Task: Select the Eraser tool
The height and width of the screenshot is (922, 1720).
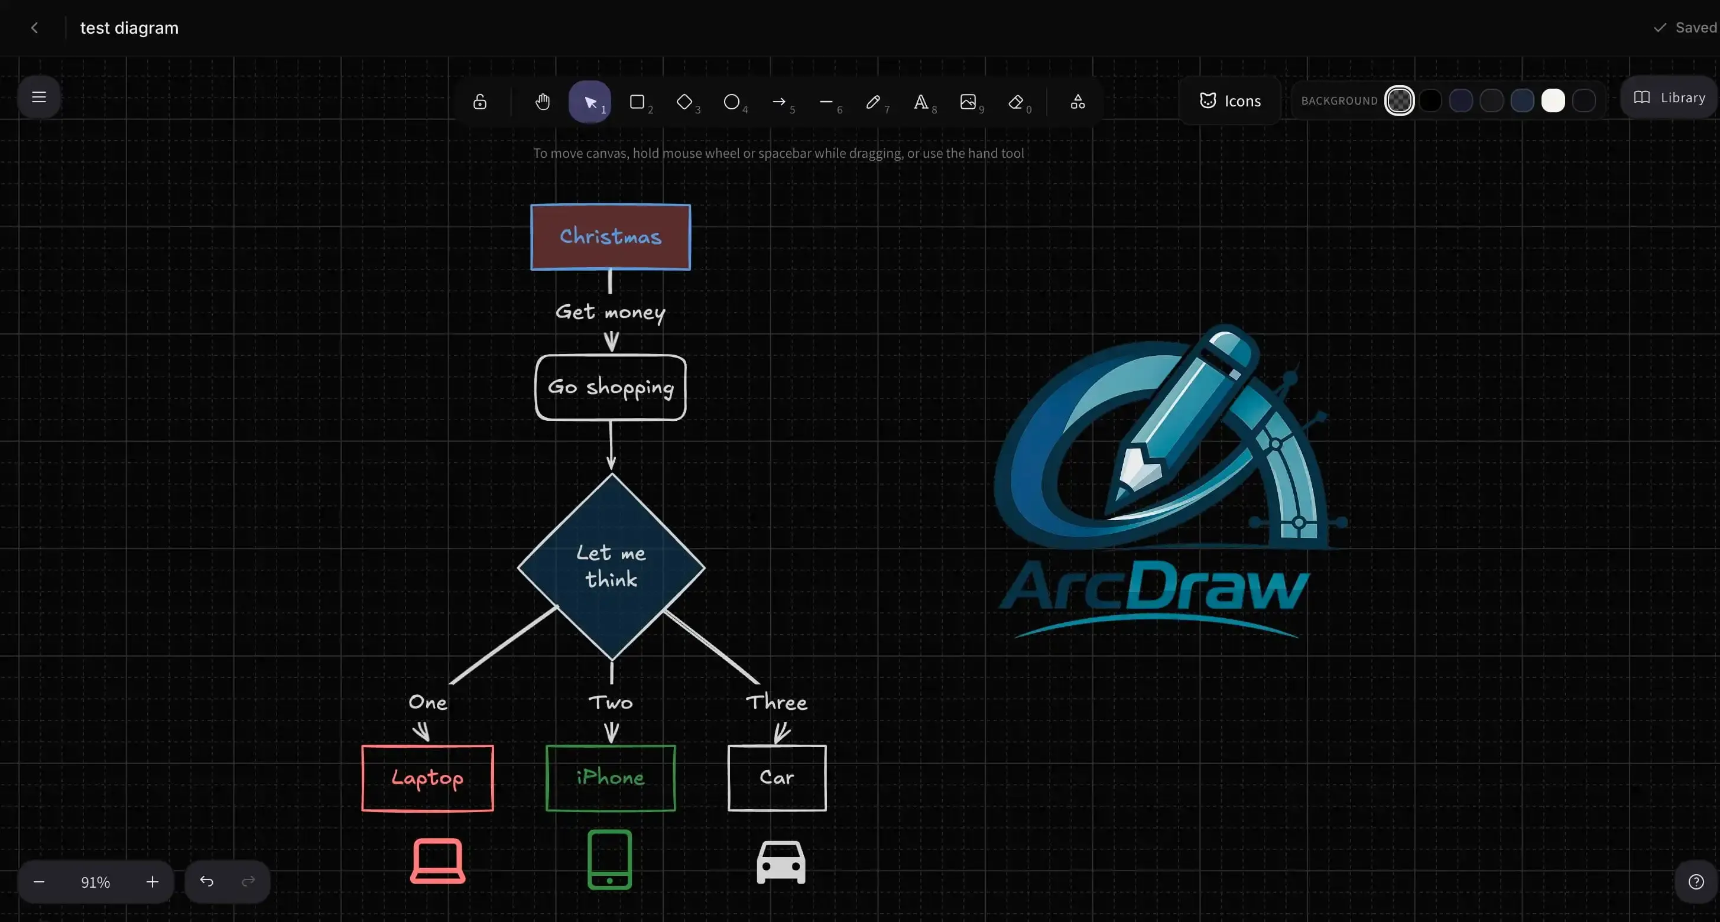Action: click(1015, 102)
